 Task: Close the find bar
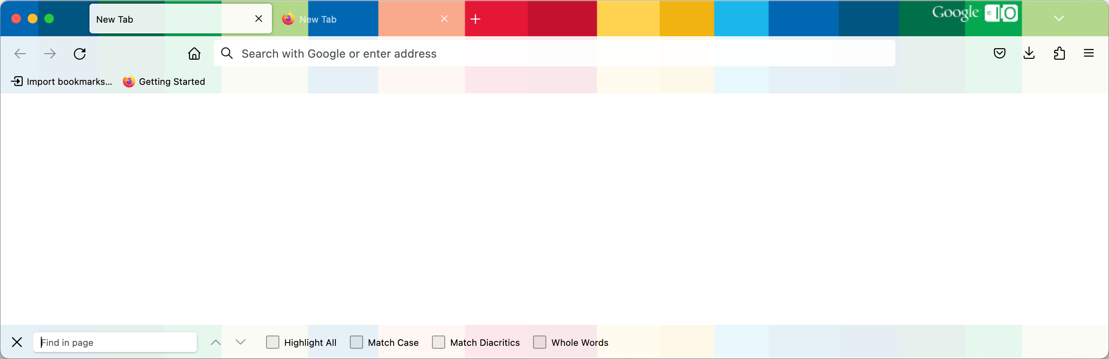[x=17, y=342]
